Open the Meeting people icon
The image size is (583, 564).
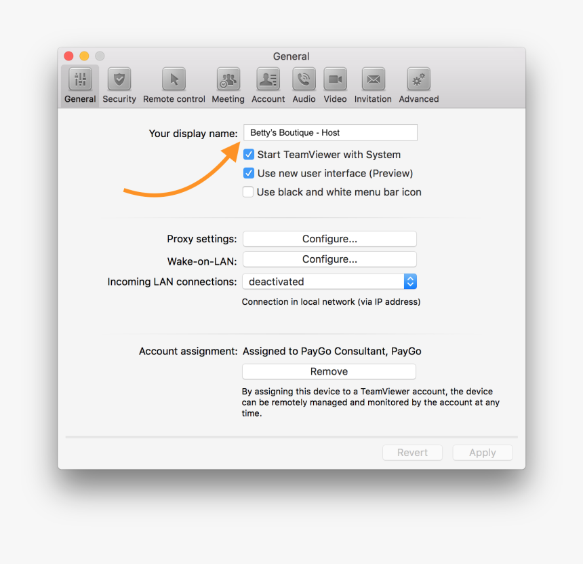pos(228,79)
